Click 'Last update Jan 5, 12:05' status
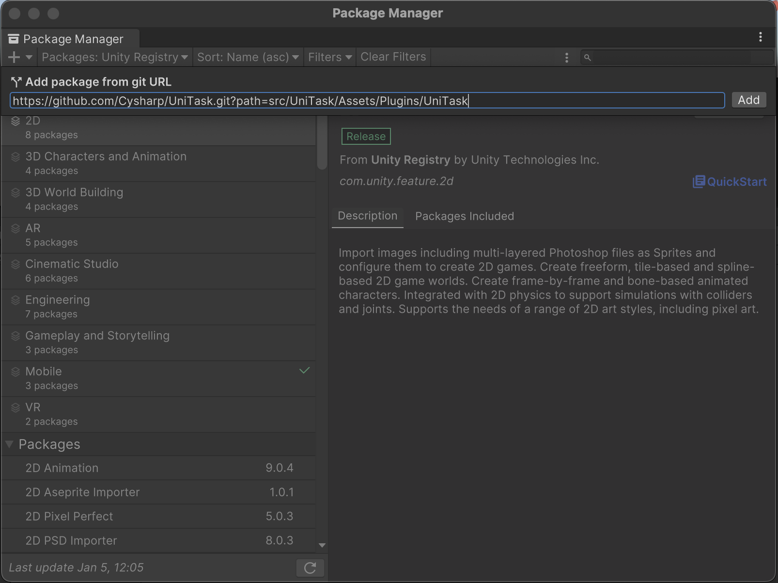778x583 pixels. coord(76,568)
